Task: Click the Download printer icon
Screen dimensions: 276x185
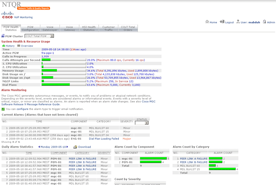Action: pos(75,147)
